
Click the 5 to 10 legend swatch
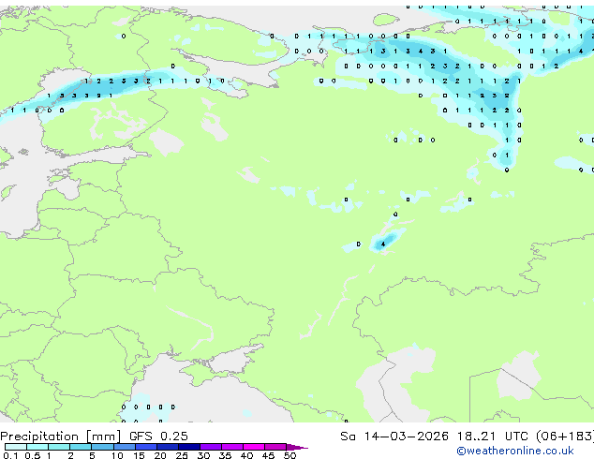102,447
